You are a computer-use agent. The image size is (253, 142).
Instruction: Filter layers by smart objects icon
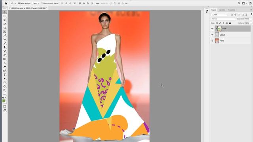246,15
